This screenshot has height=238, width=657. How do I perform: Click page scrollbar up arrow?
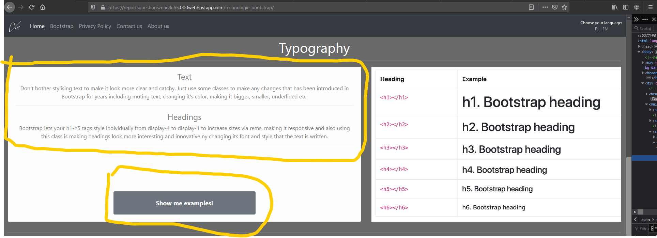(629, 17)
